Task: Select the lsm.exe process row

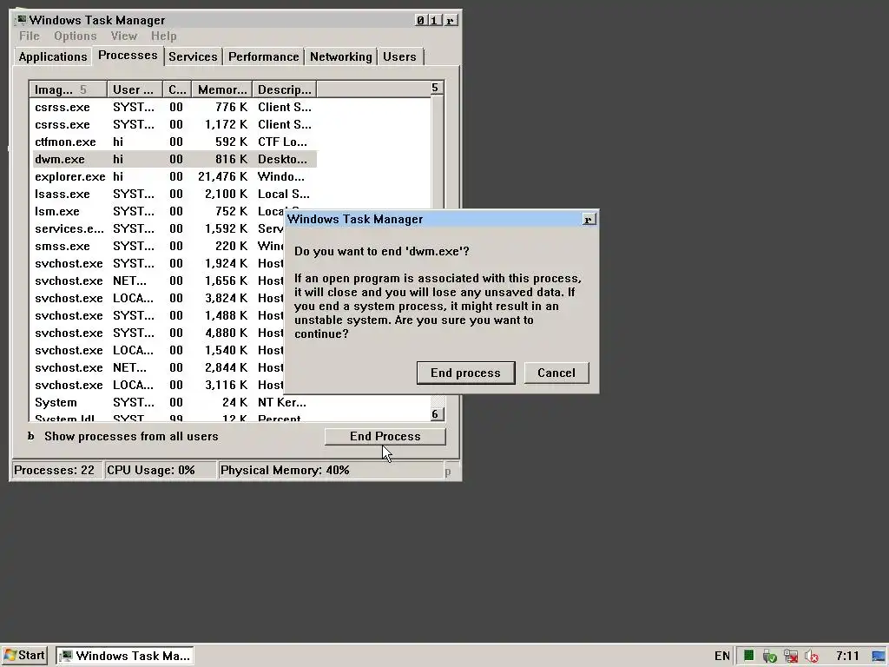Action: click(158, 211)
